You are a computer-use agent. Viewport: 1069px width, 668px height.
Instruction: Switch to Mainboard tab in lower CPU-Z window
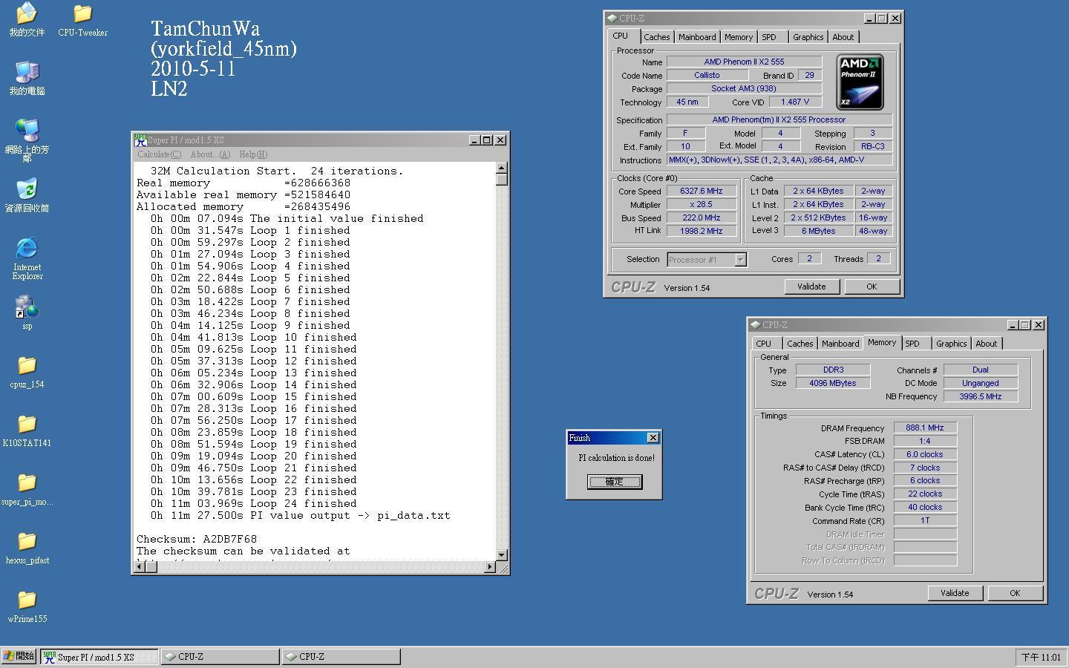(840, 344)
